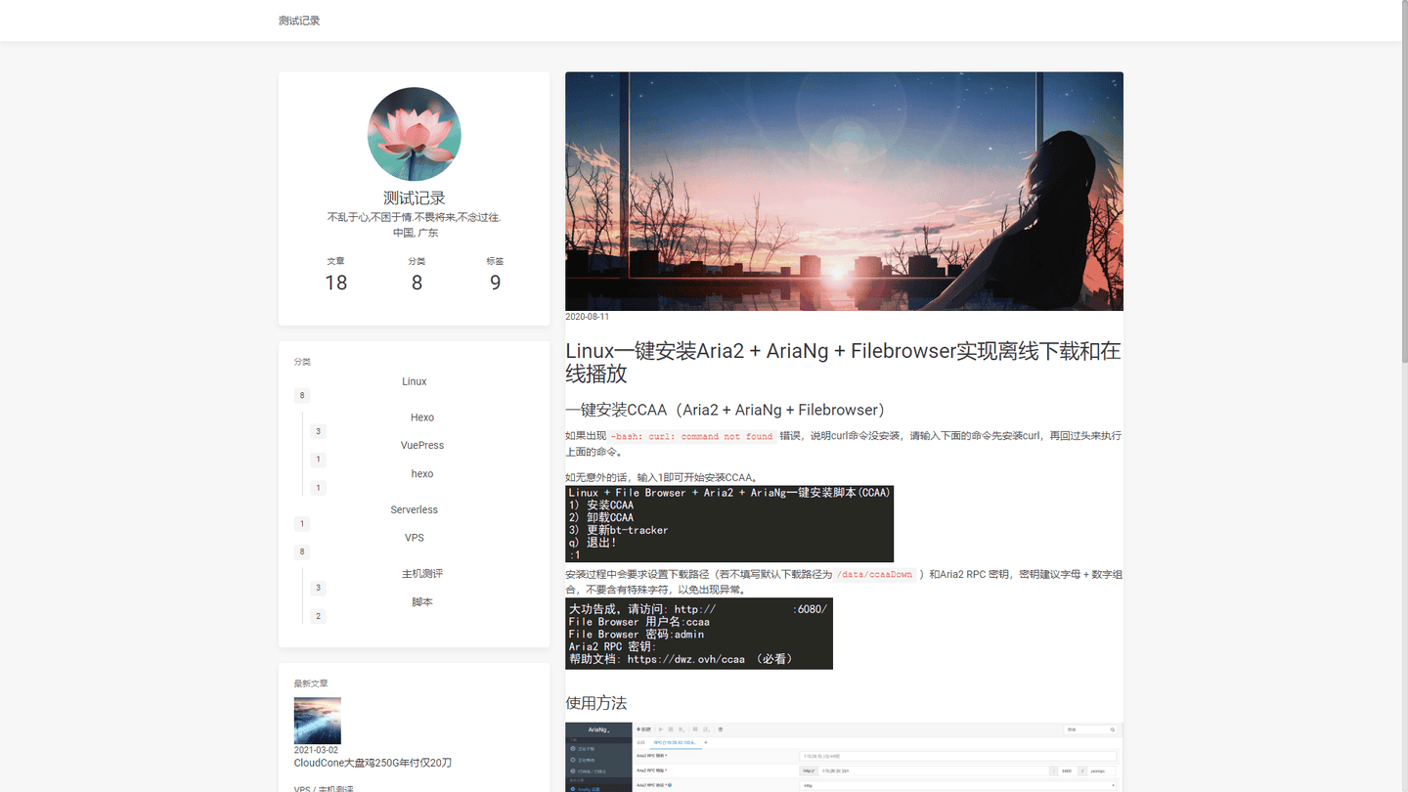Click the 脚本 count badge 2
The width and height of the screenshot is (1408, 792).
pyautogui.click(x=318, y=616)
